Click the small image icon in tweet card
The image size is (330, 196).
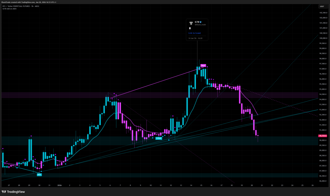point(190,28)
